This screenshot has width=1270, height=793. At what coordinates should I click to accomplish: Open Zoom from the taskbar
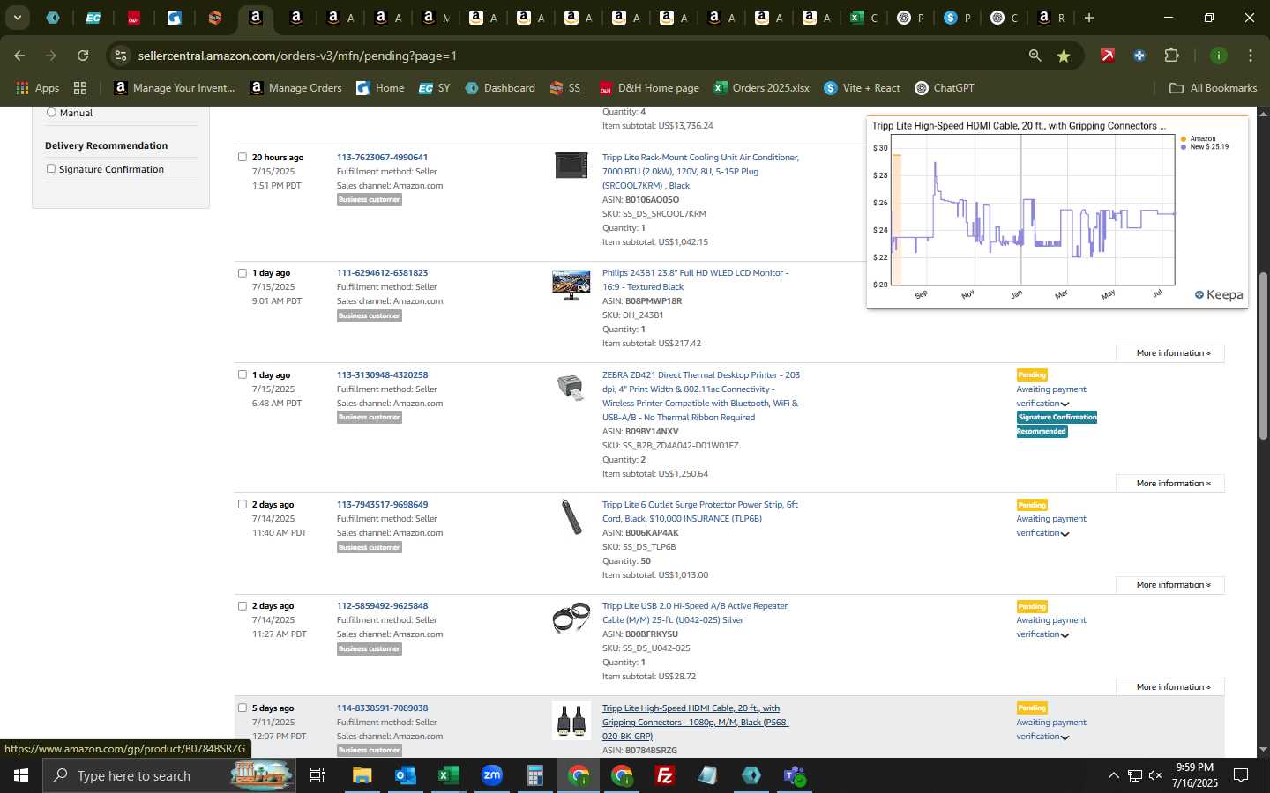pos(491,775)
